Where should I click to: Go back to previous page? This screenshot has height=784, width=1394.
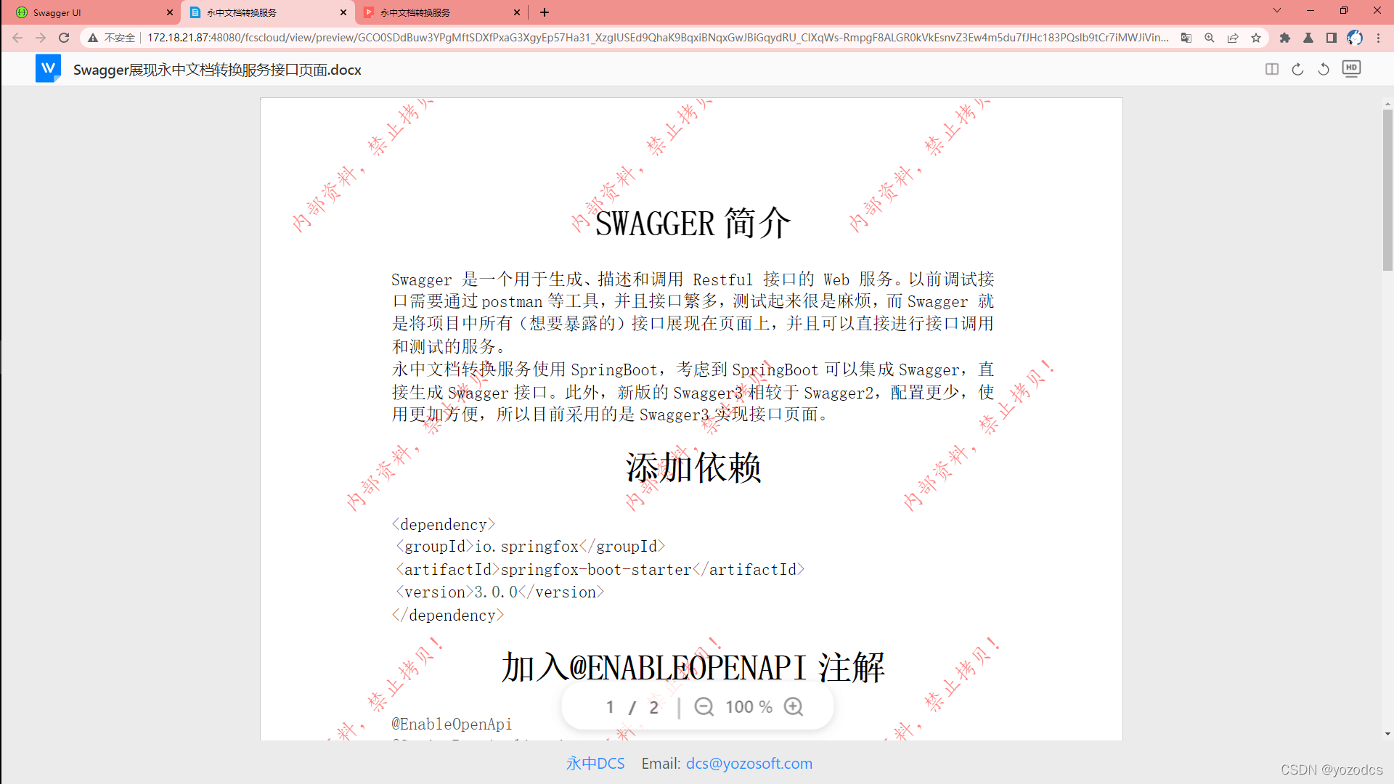point(17,38)
